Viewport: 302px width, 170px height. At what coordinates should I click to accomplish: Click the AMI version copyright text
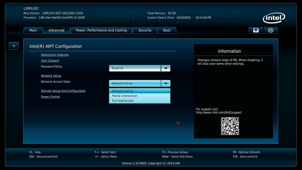click(151, 163)
